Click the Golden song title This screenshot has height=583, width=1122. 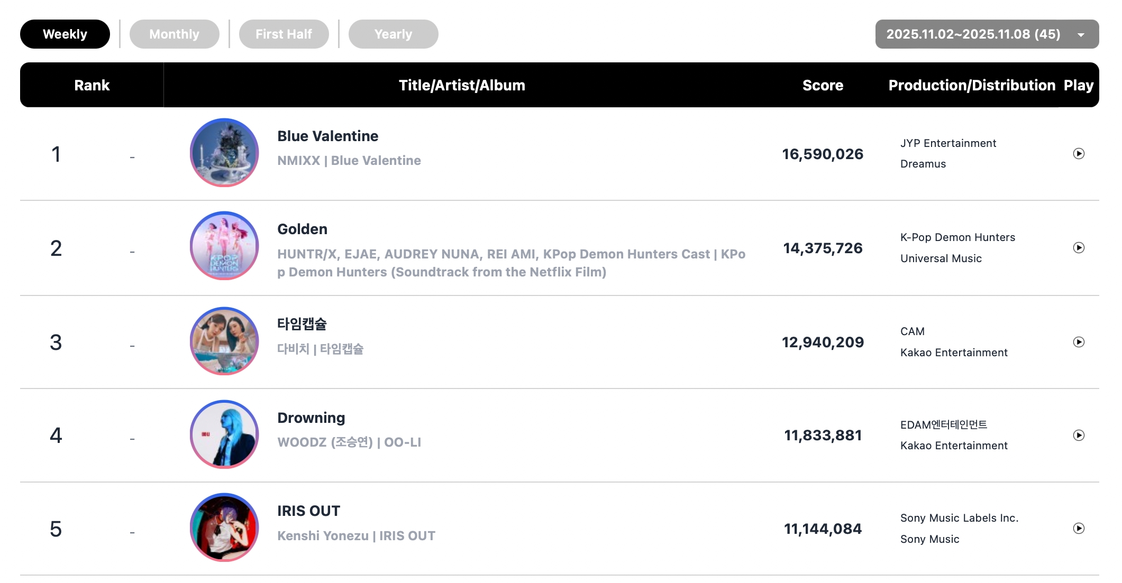[x=302, y=229]
